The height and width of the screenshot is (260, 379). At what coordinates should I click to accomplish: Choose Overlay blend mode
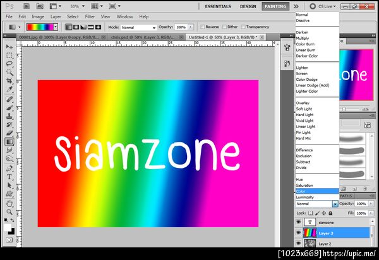coord(317,103)
